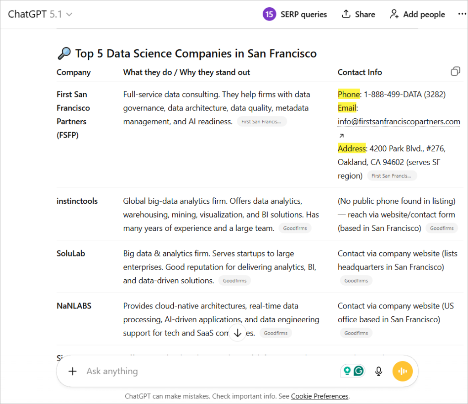Click the green Grammarly G icon
Viewport: 468px width, 404px height.
[x=359, y=371]
